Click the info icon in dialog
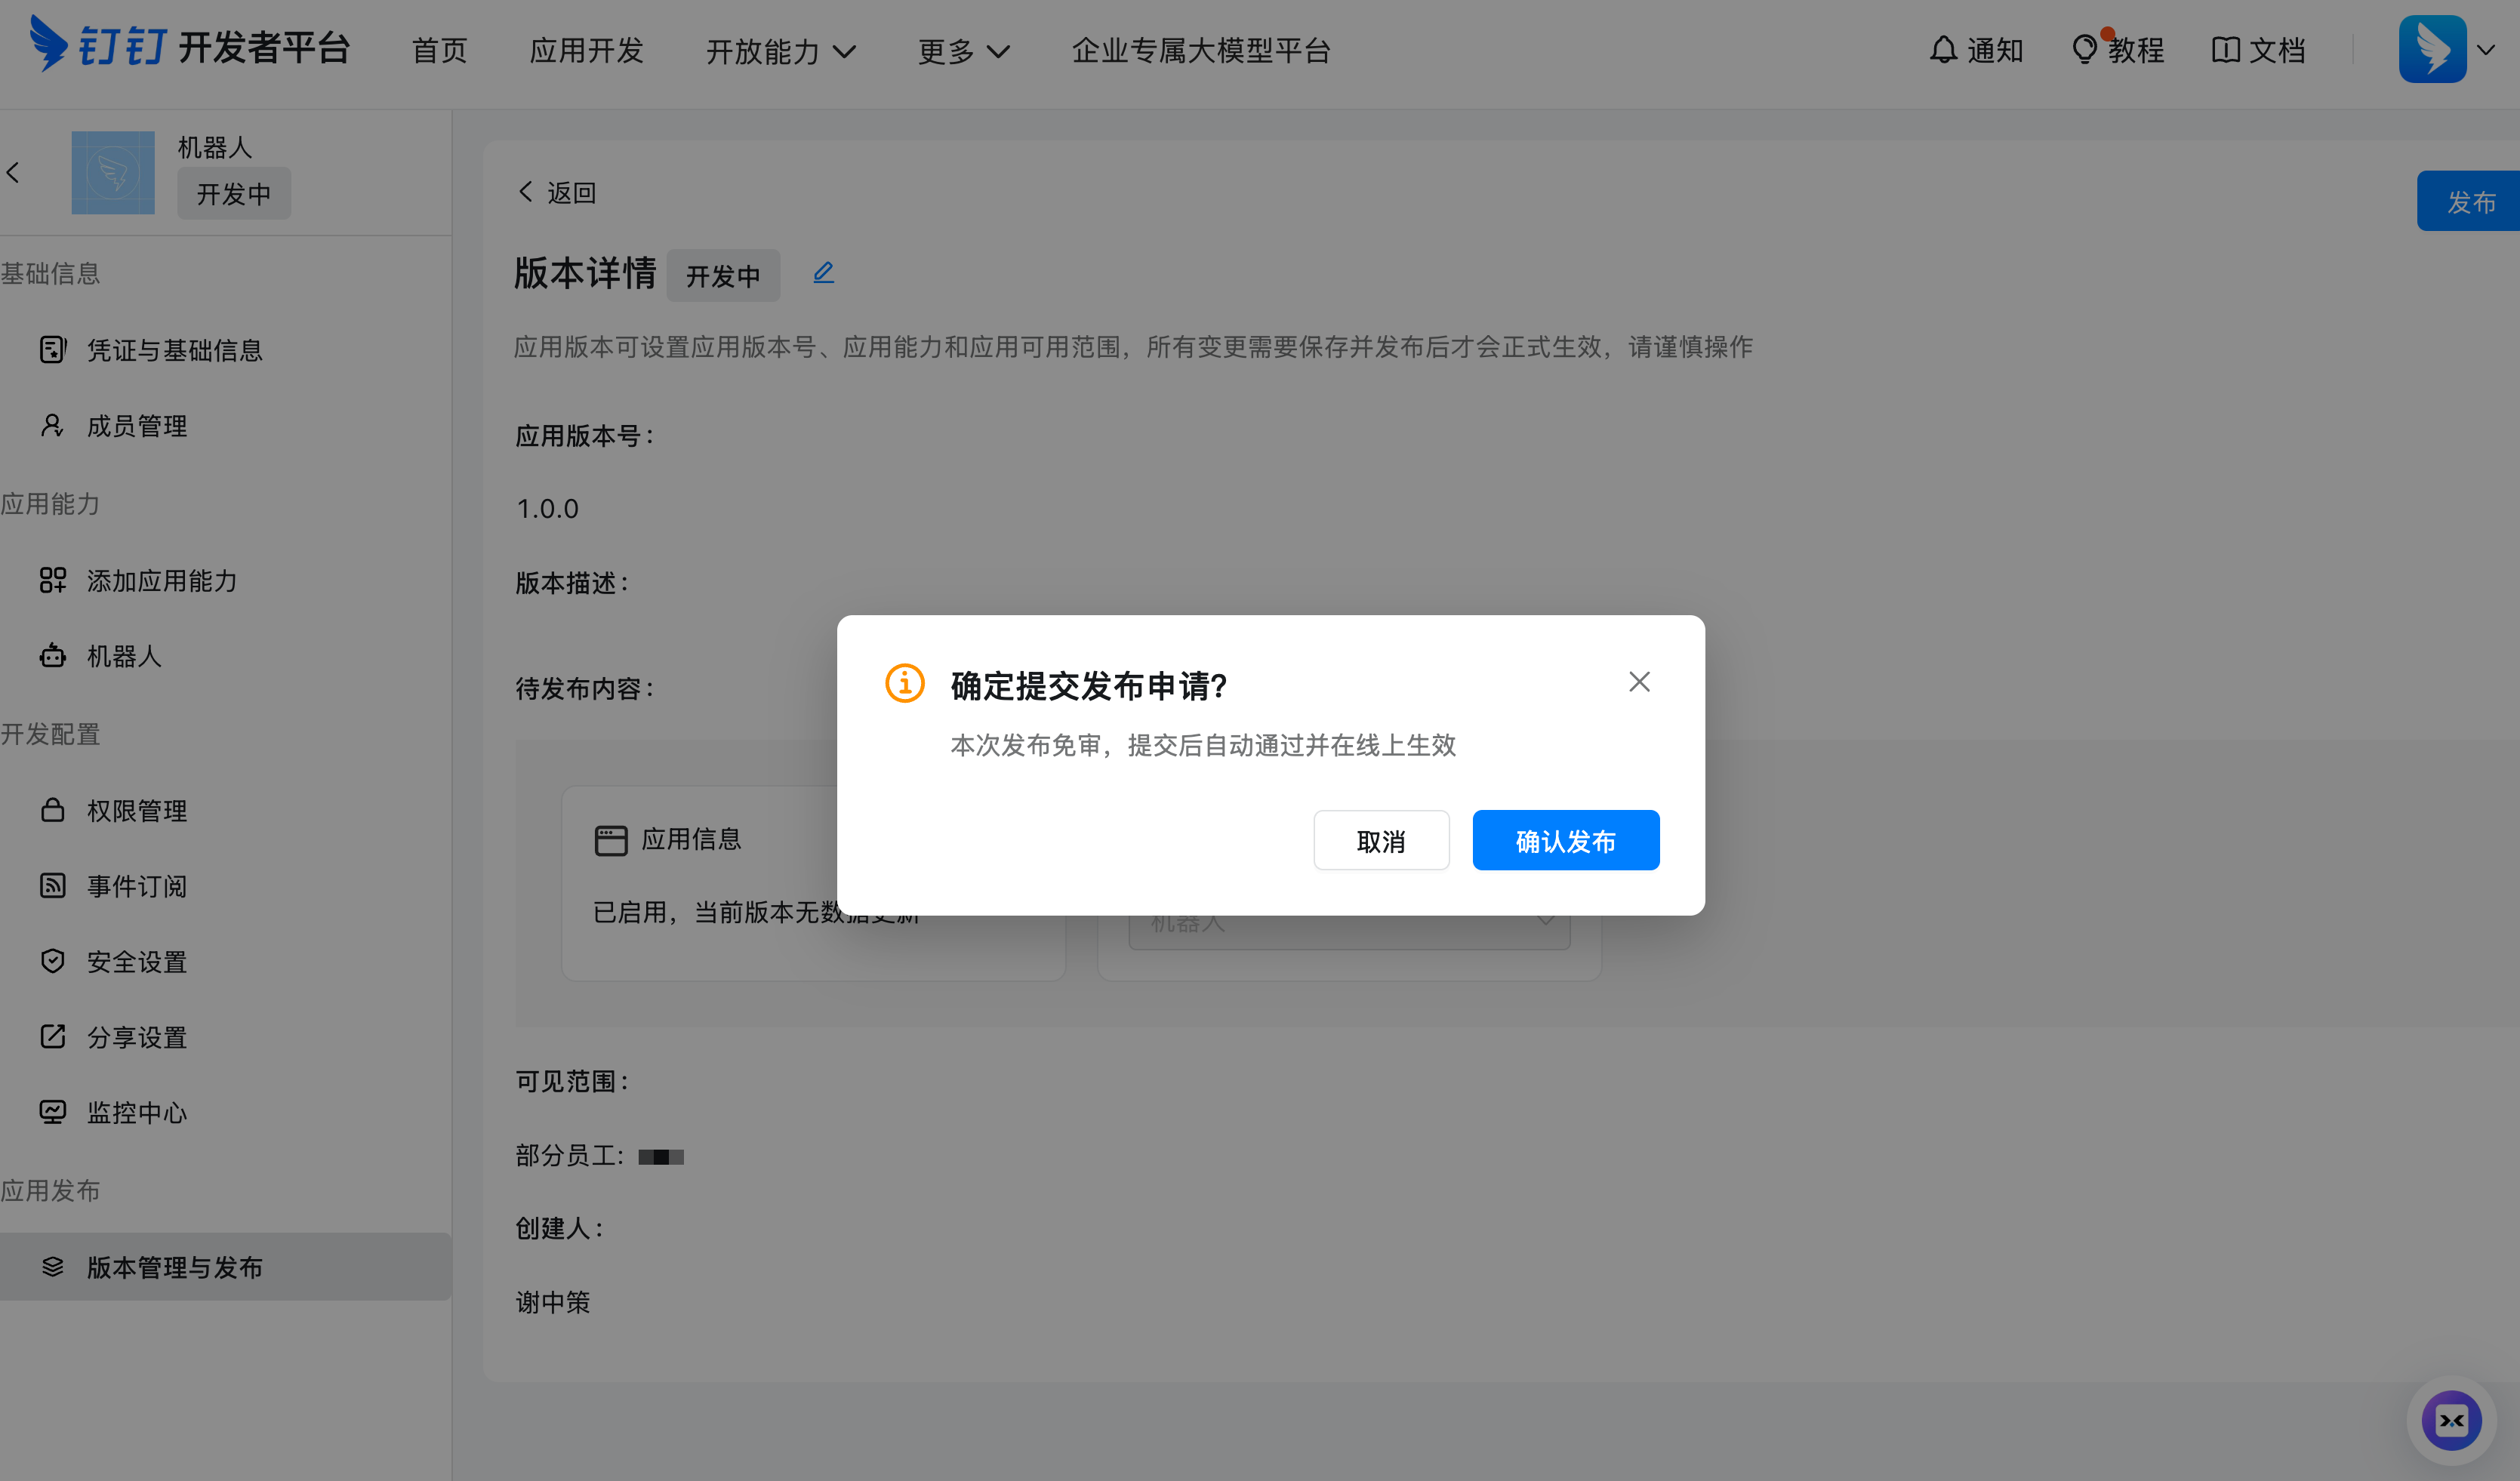Screen dimensions: 2520x1481 pos(905,683)
